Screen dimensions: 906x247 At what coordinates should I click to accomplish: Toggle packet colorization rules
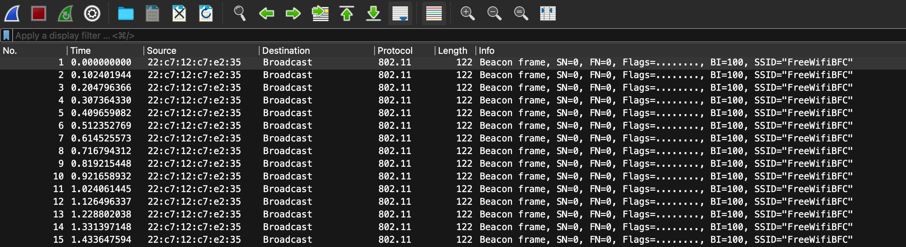coord(434,14)
